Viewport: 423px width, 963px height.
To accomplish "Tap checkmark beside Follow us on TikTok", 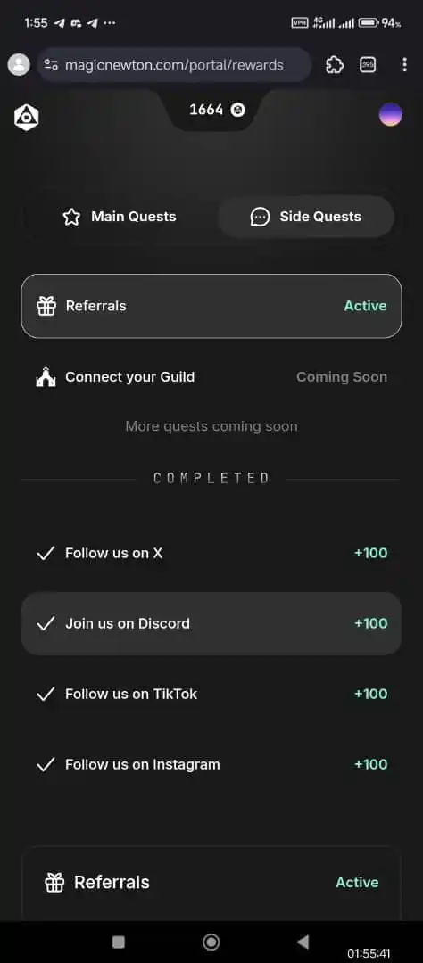I will [46, 695].
